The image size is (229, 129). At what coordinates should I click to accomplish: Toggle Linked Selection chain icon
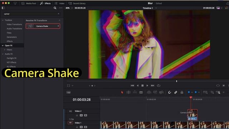(x=176, y=92)
